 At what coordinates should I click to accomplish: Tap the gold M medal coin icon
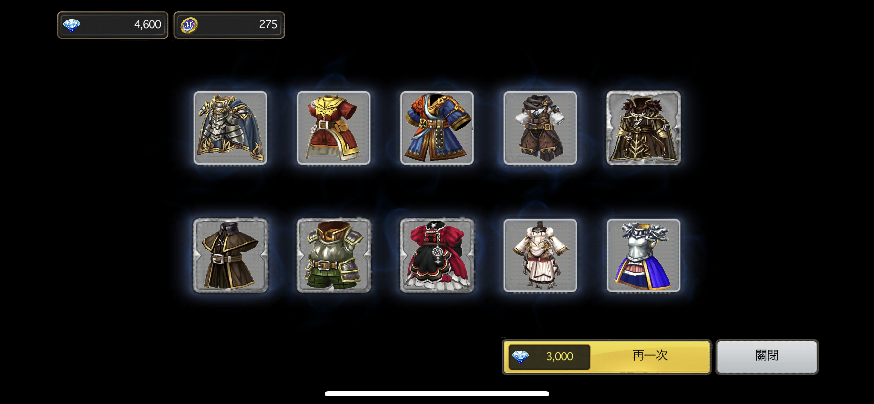click(x=189, y=25)
